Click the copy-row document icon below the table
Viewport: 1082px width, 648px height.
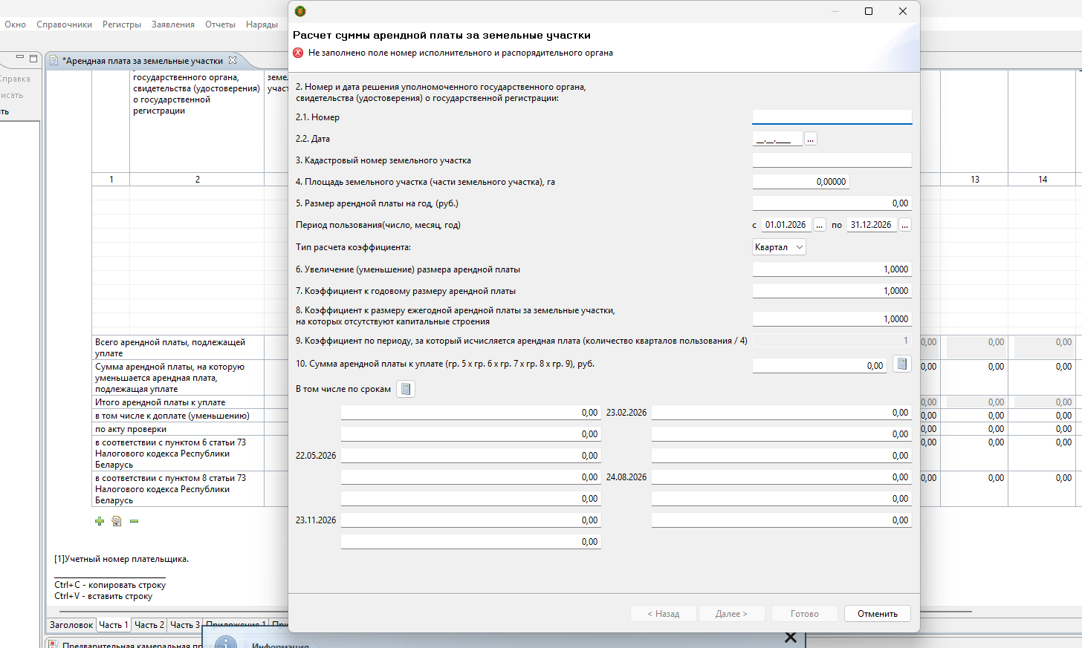click(x=117, y=521)
